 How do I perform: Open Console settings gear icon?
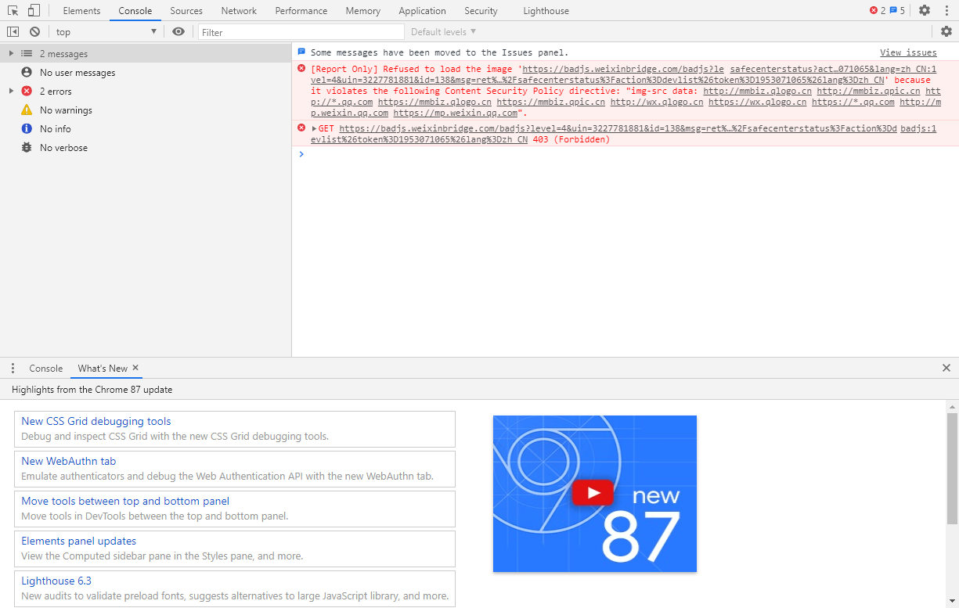pos(946,31)
